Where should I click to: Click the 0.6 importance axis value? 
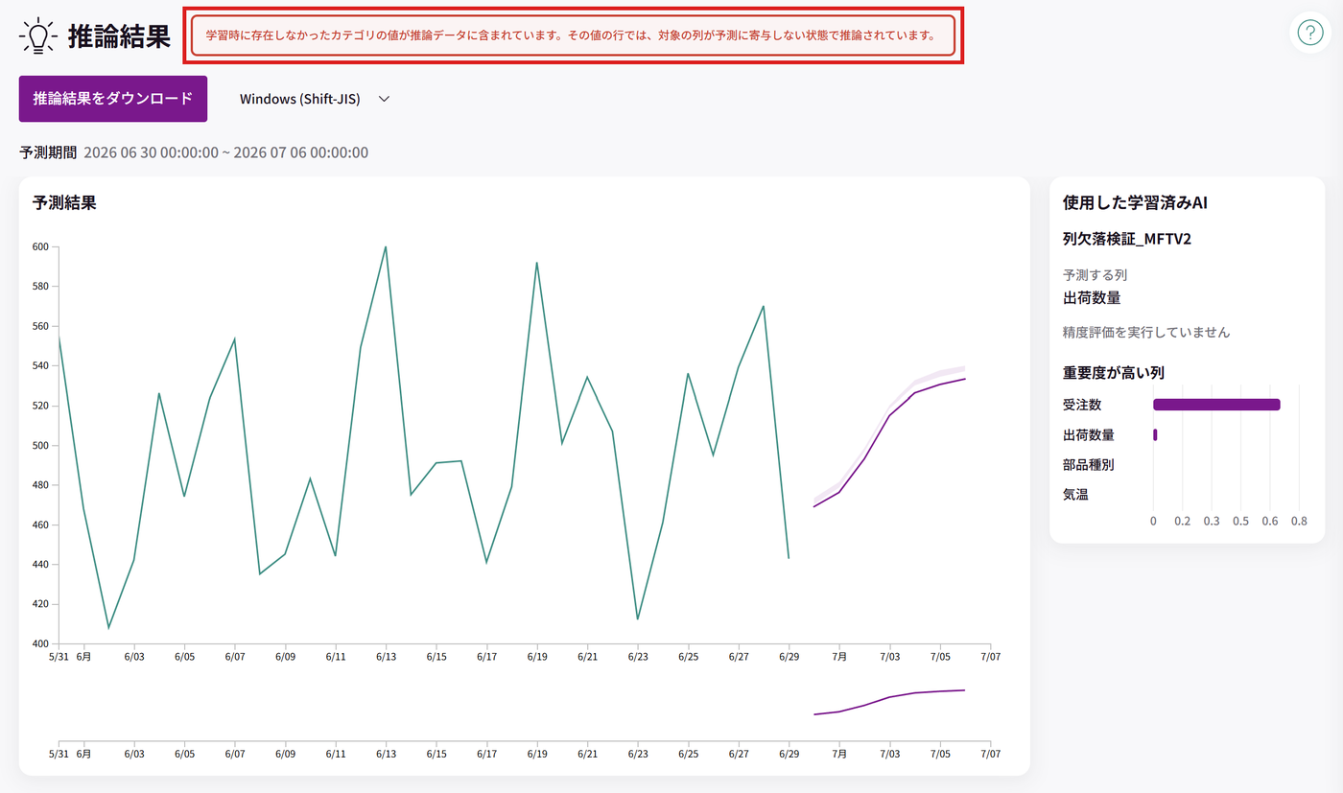click(1270, 522)
